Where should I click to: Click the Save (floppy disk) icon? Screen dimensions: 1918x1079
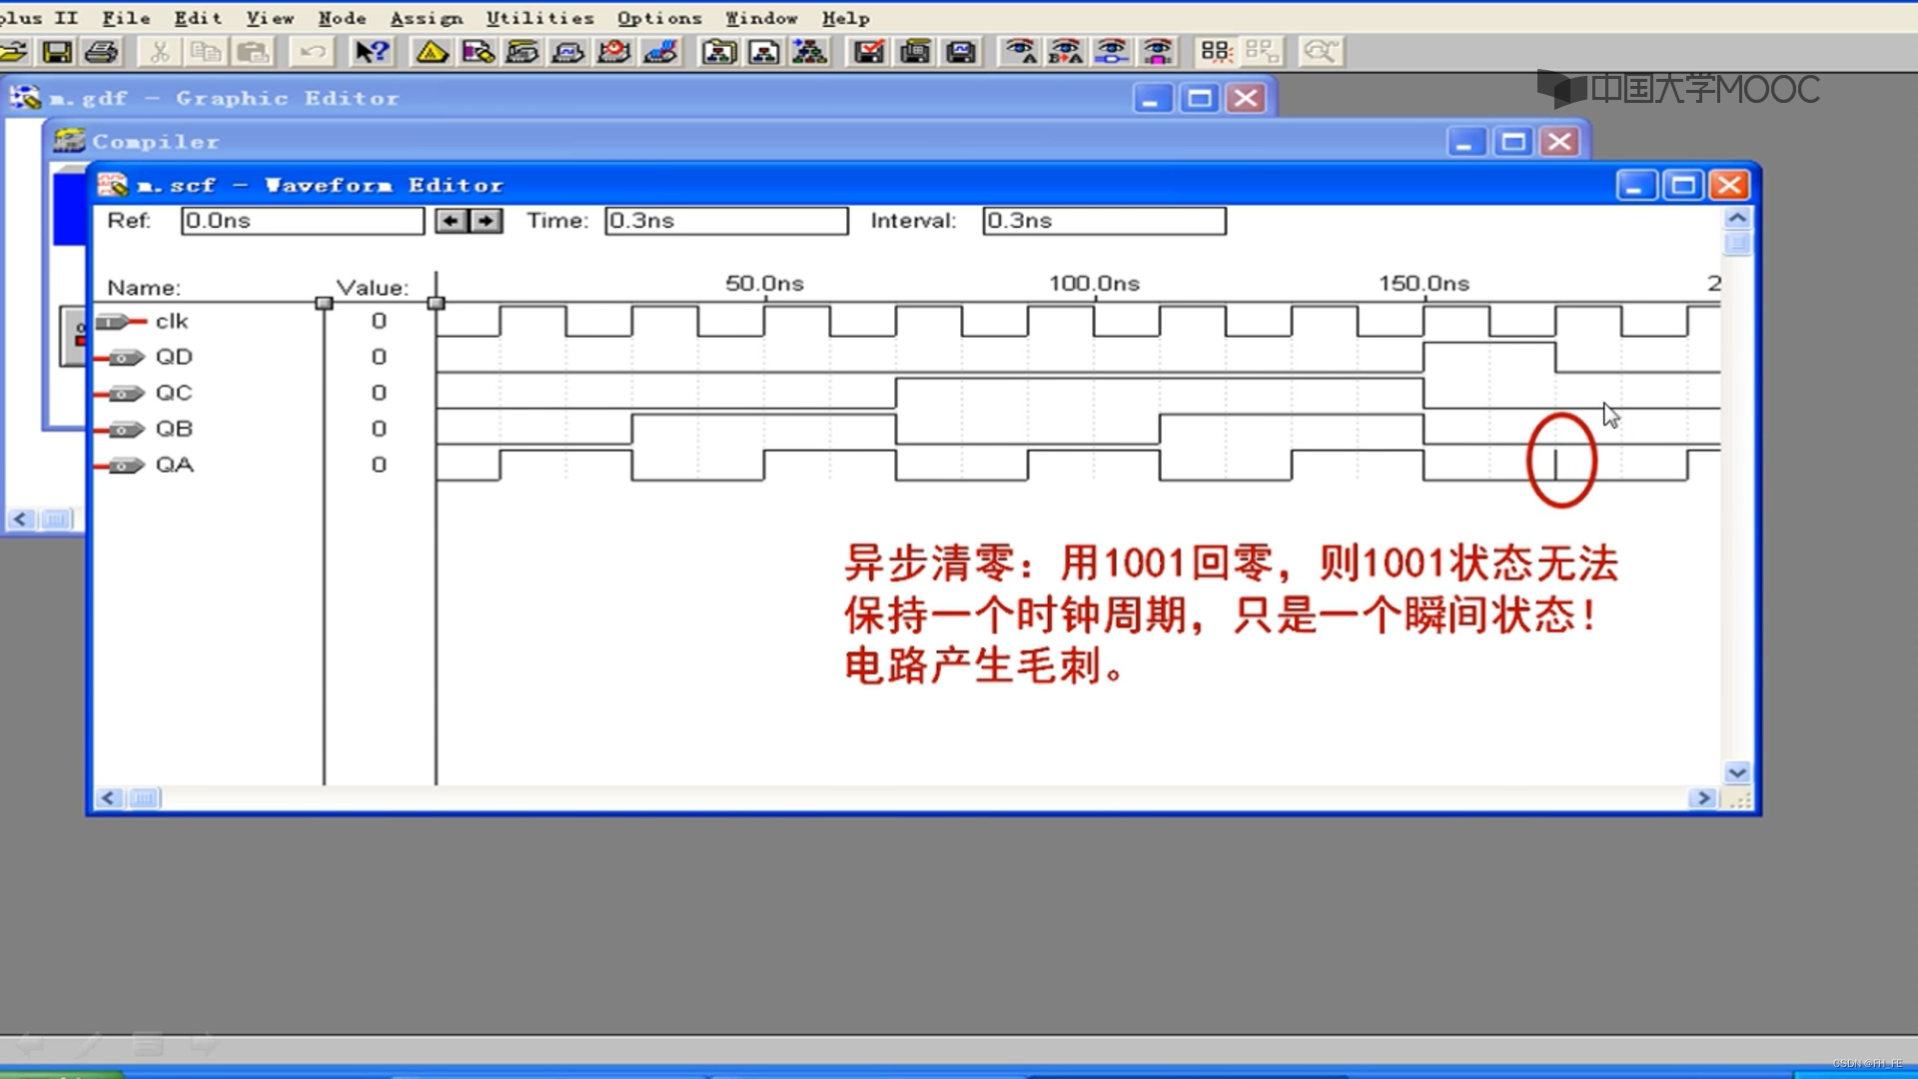point(57,52)
